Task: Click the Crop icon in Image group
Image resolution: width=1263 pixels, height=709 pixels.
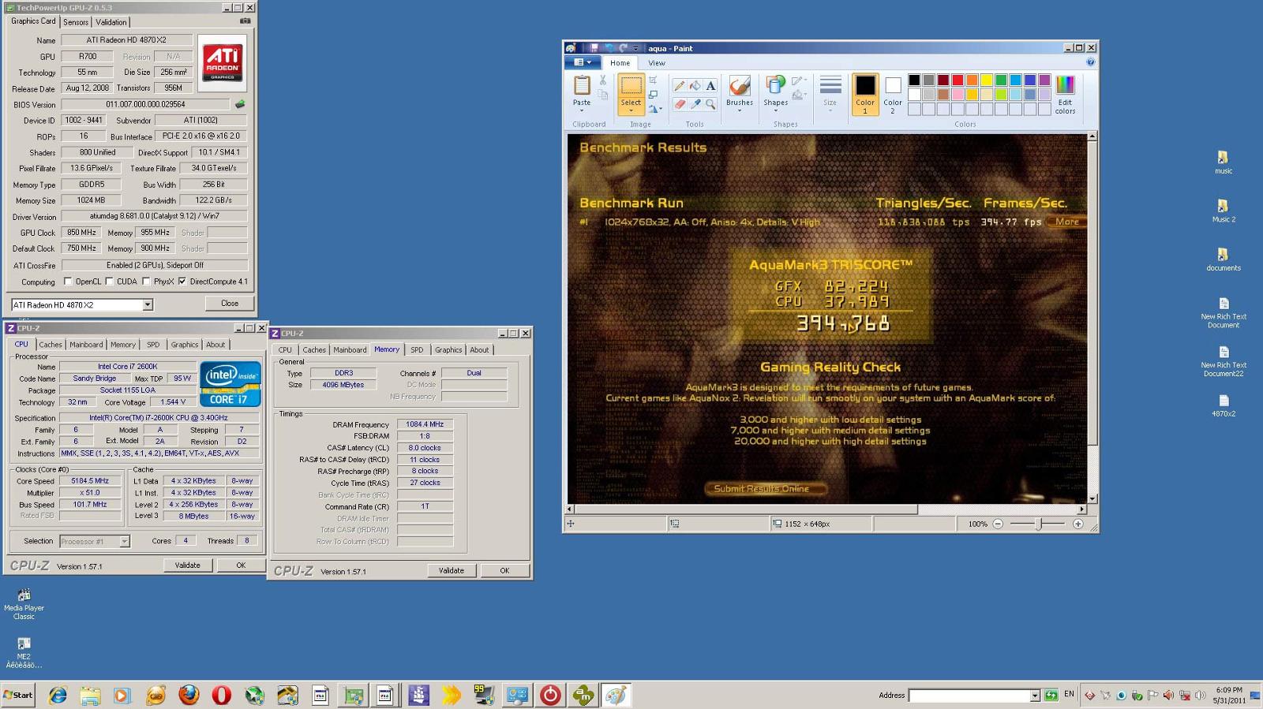Action: tap(653, 80)
